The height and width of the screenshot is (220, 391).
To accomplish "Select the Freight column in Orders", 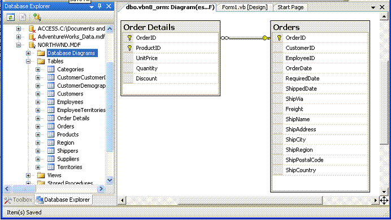I will point(320,109).
